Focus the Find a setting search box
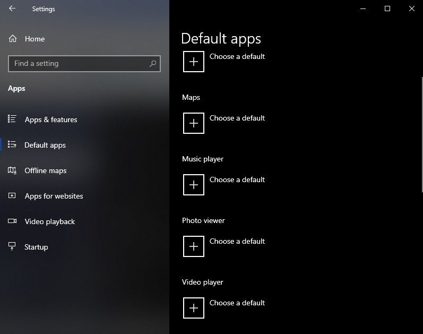 point(84,63)
